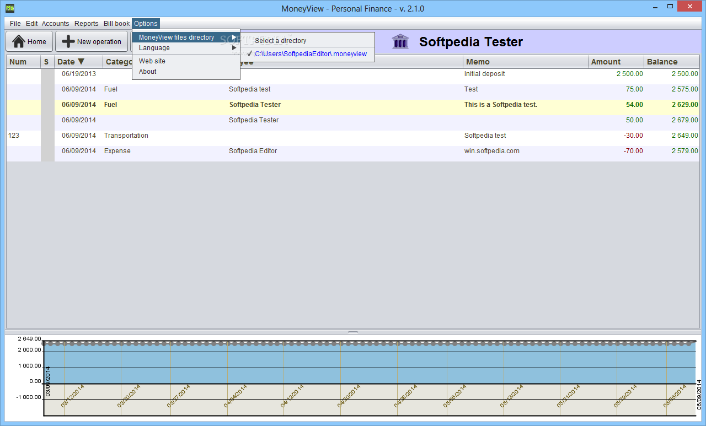Click the New operation button
Image resolution: width=706 pixels, height=426 pixels.
coord(92,41)
